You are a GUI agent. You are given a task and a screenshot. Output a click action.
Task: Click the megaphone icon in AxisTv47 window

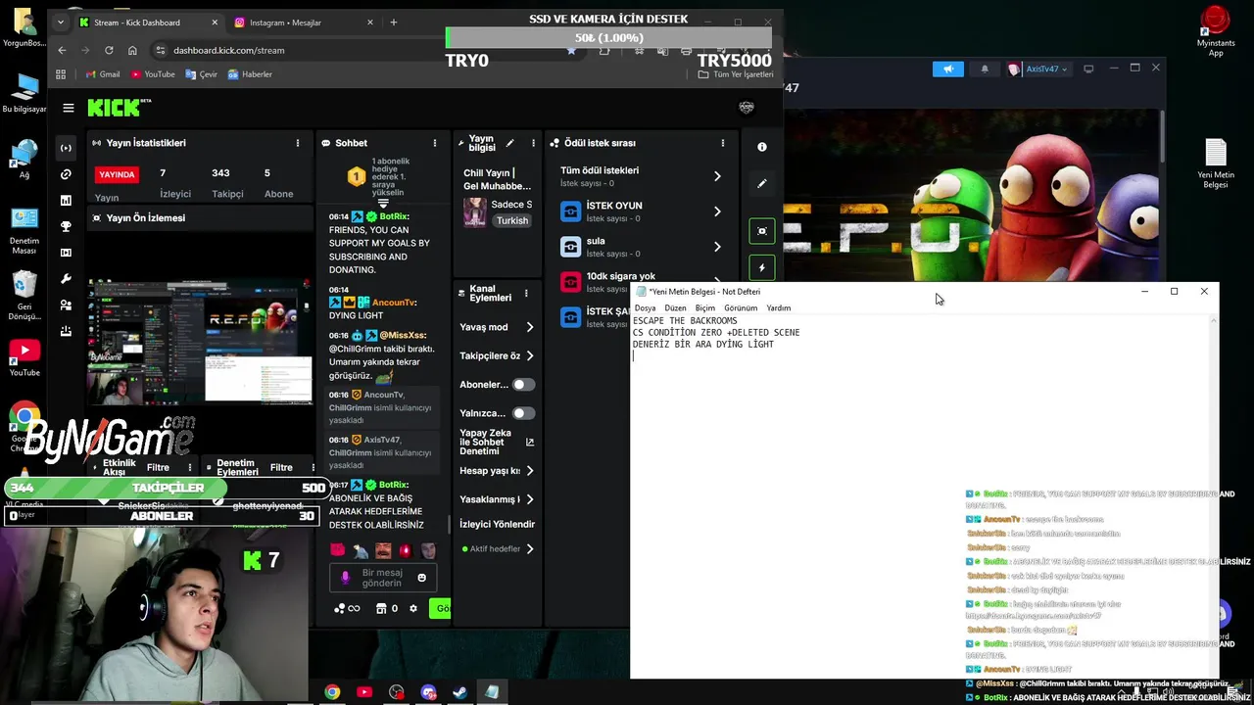(948, 69)
